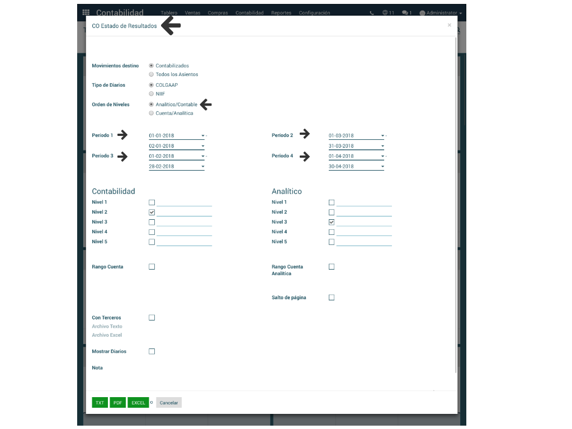Viewport: 572px width, 429px height.
Task: Click the PDF export button
Action: point(117,403)
